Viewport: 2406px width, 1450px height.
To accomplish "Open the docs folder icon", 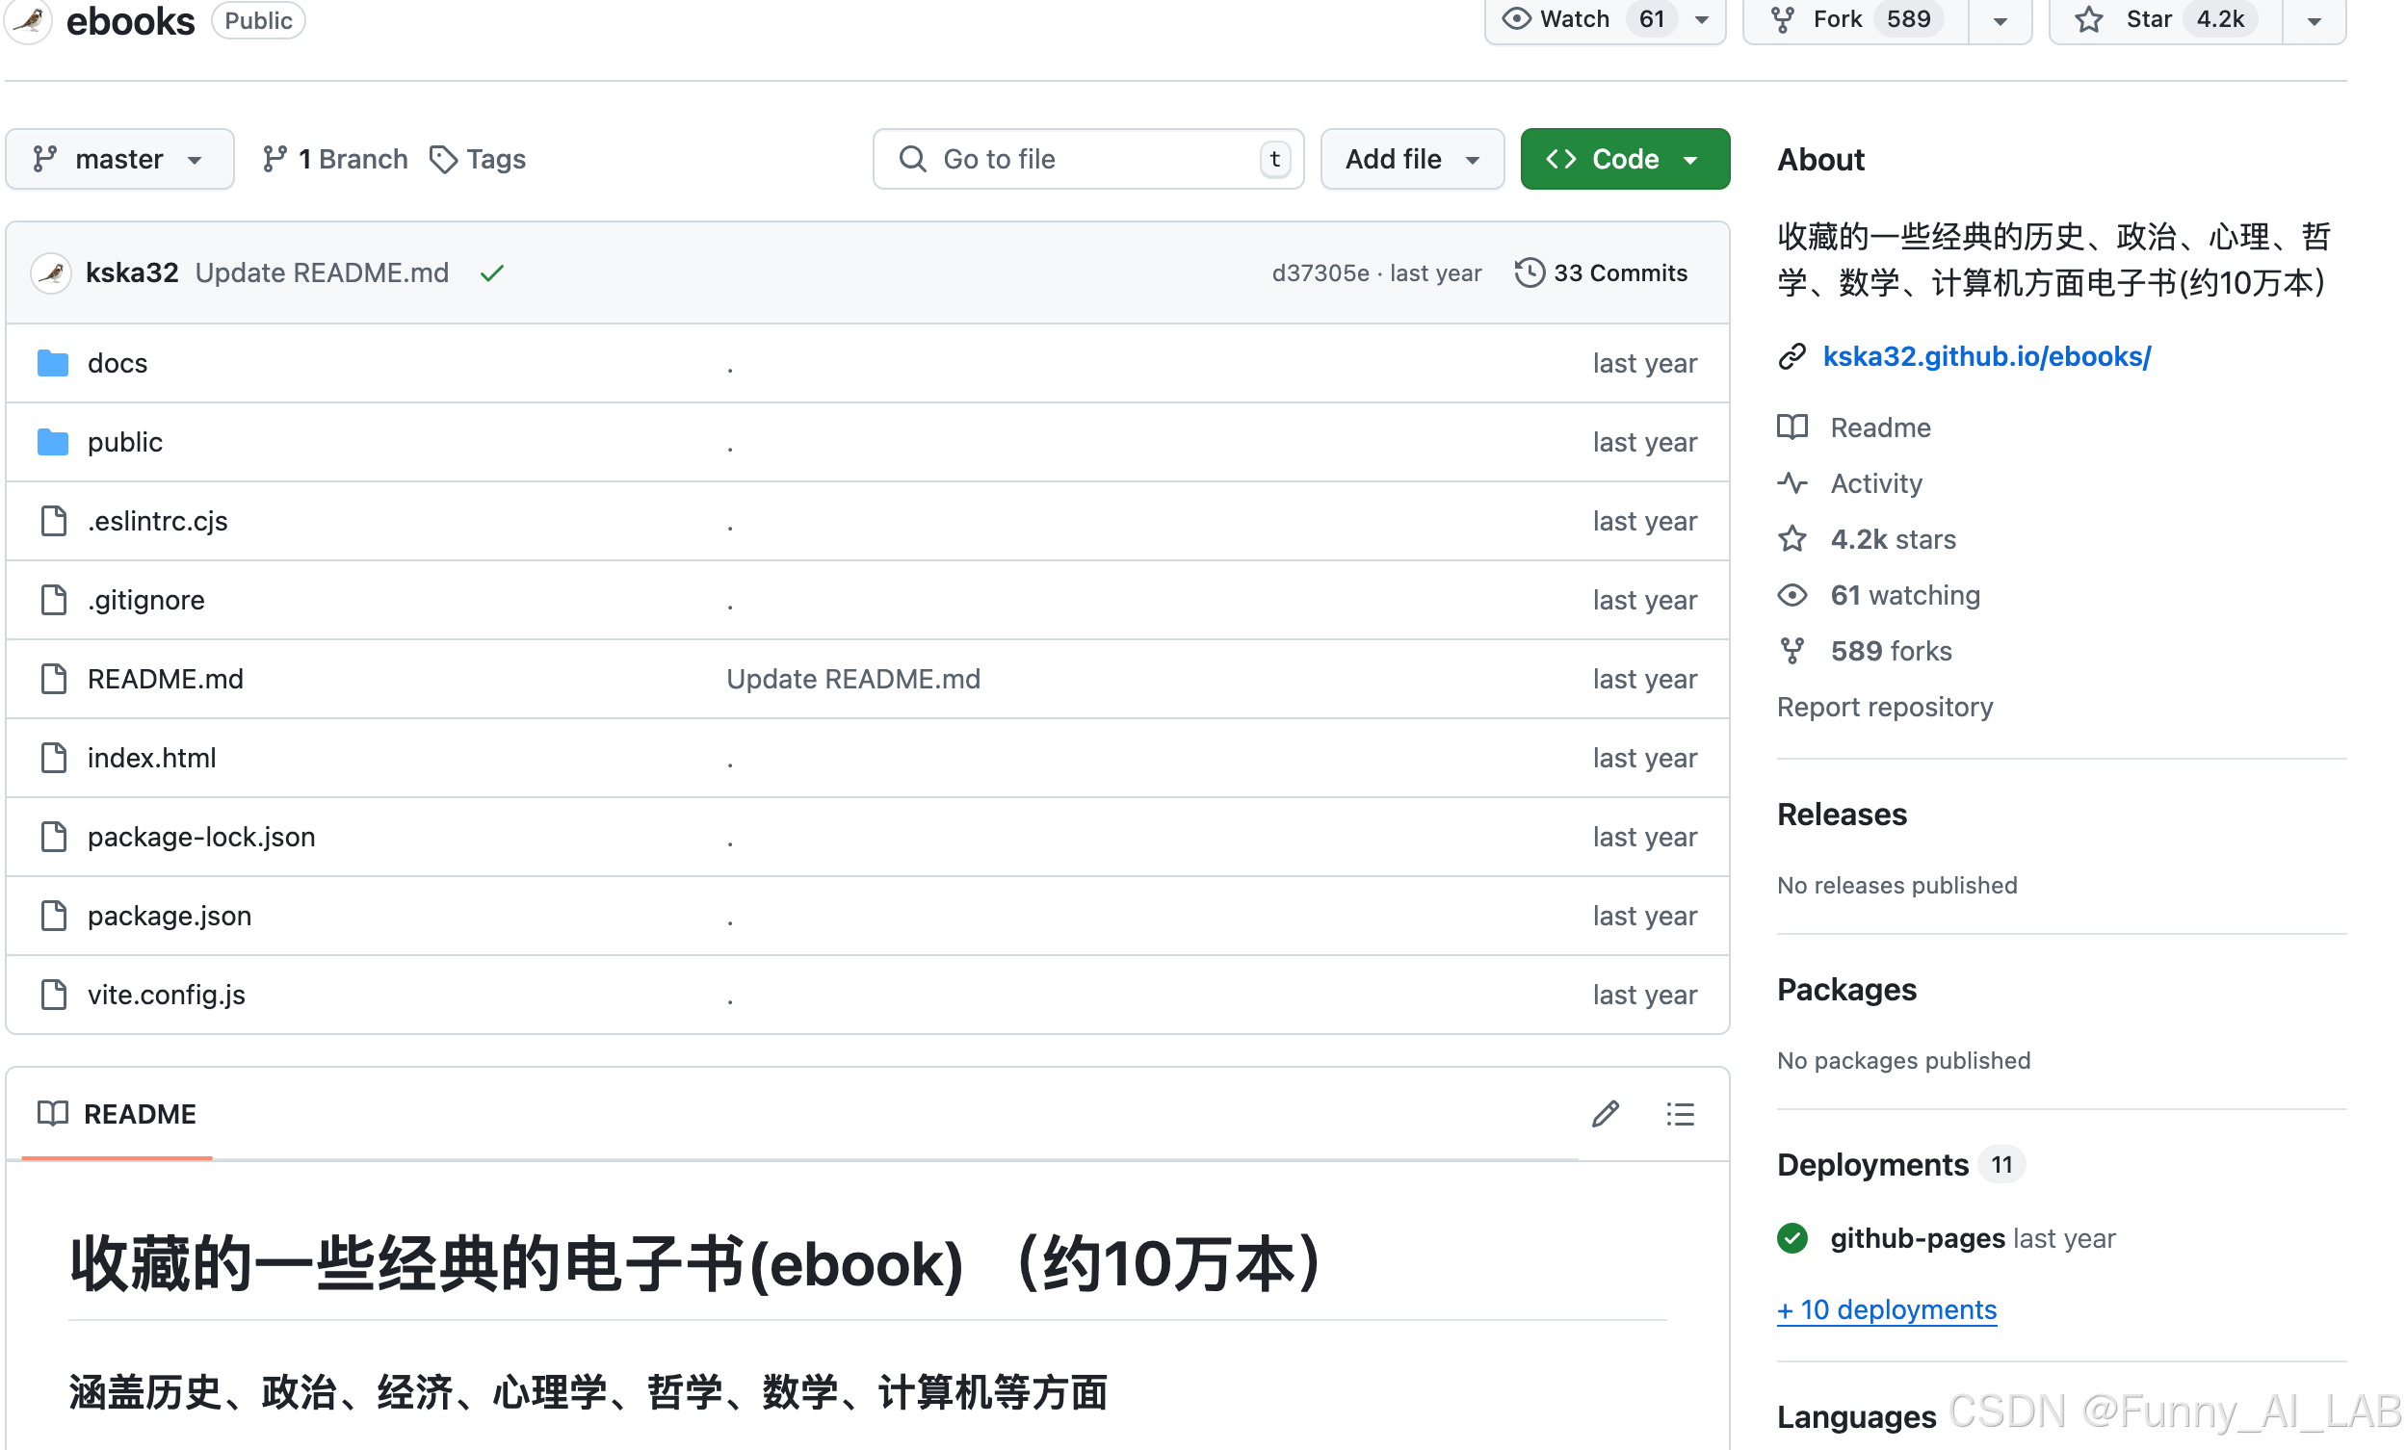I will 53,363.
